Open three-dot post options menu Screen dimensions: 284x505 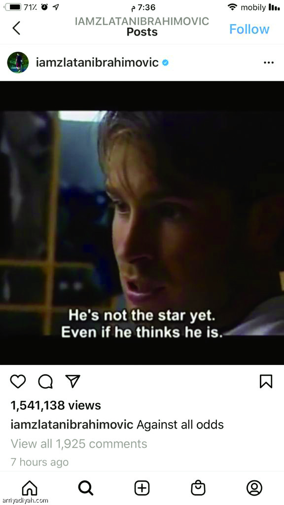click(x=269, y=63)
